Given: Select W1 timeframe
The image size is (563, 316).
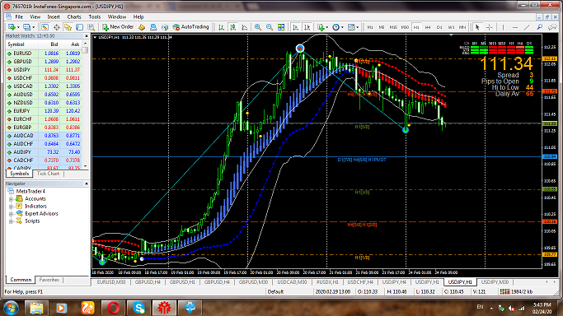Looking at the screenshot, I should [451, 27].
